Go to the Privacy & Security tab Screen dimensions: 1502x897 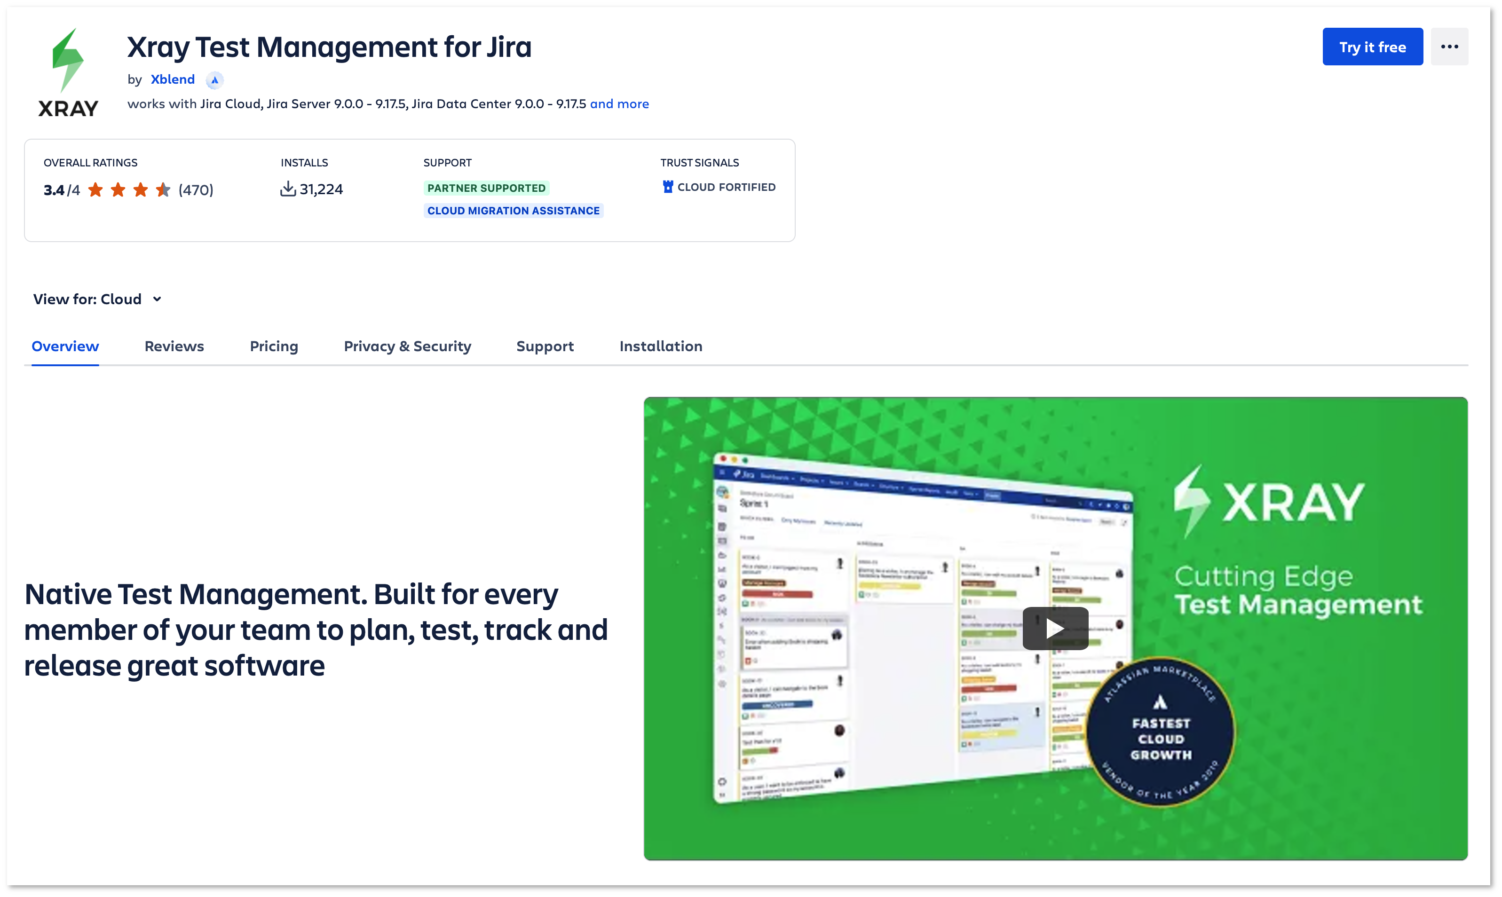(x=407, y=346)
